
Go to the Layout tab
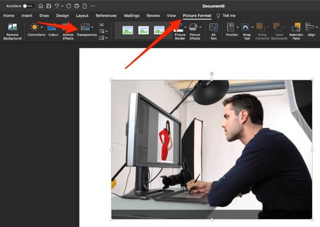82,16
